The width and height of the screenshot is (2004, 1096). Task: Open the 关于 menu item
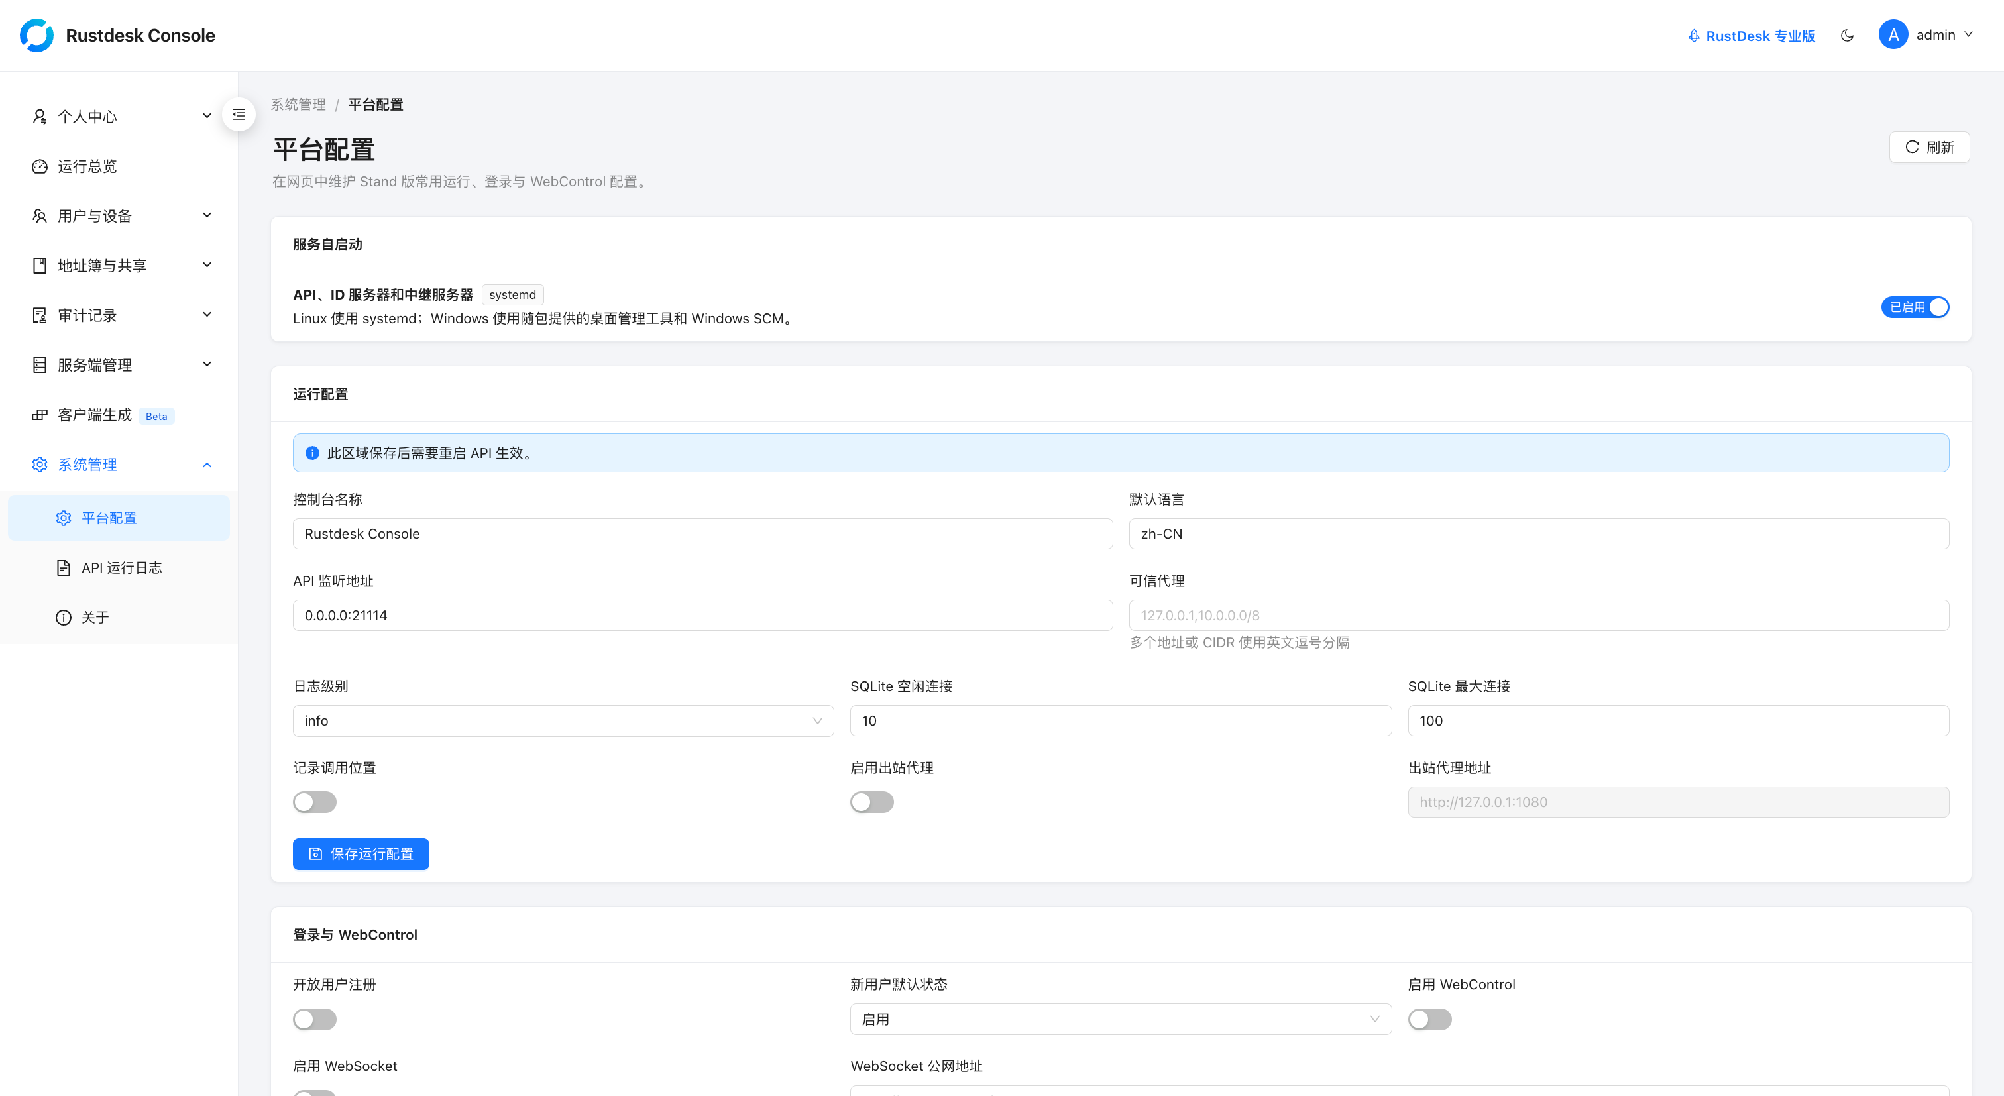(x=119, y=618)
